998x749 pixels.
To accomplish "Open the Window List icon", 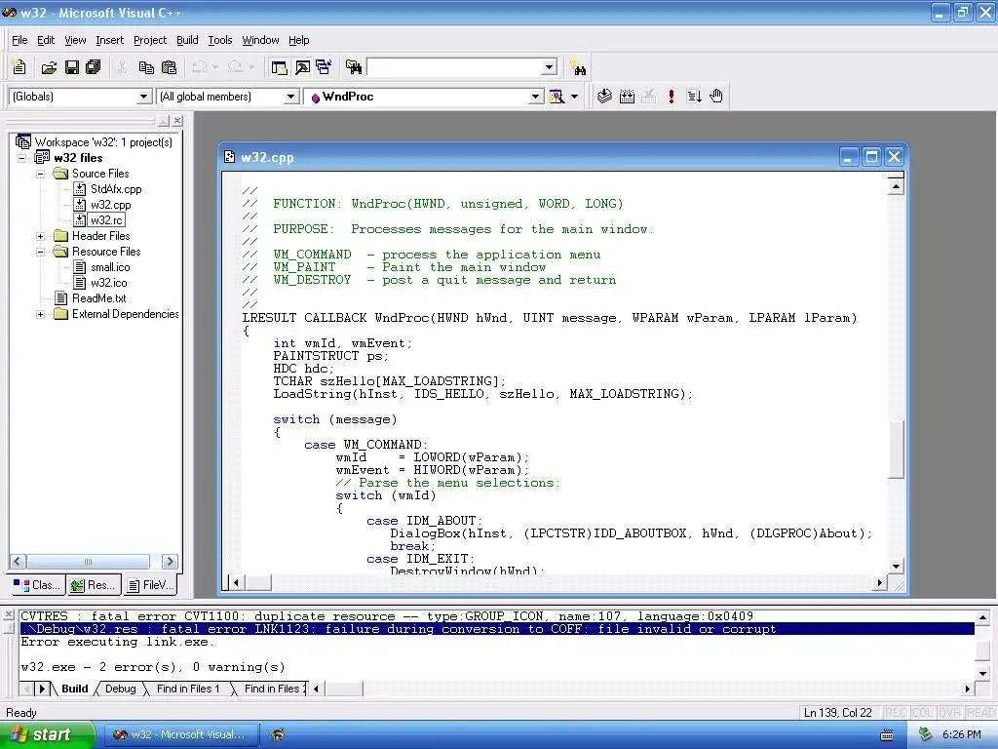I will [324, 67].
